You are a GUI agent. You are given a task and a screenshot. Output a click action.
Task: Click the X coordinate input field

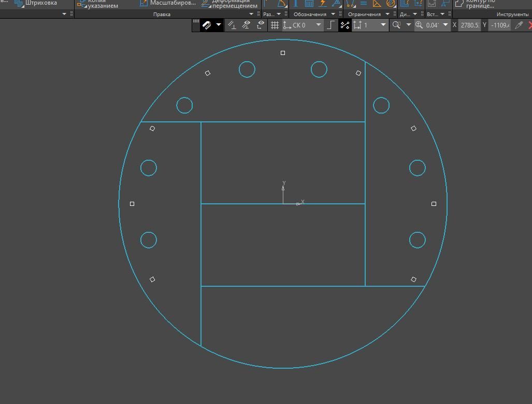(x=470, y=25)
